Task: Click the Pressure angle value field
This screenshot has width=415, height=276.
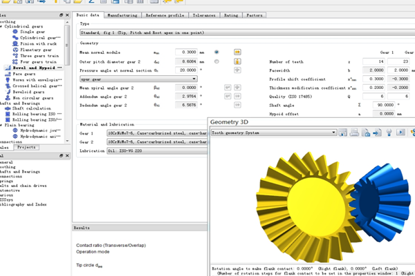Action: click(x=186, y=70)
